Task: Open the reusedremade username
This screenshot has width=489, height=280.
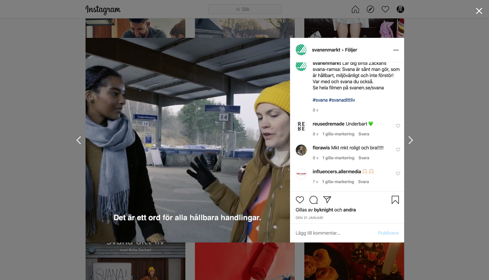Action: tap(329, 124)
